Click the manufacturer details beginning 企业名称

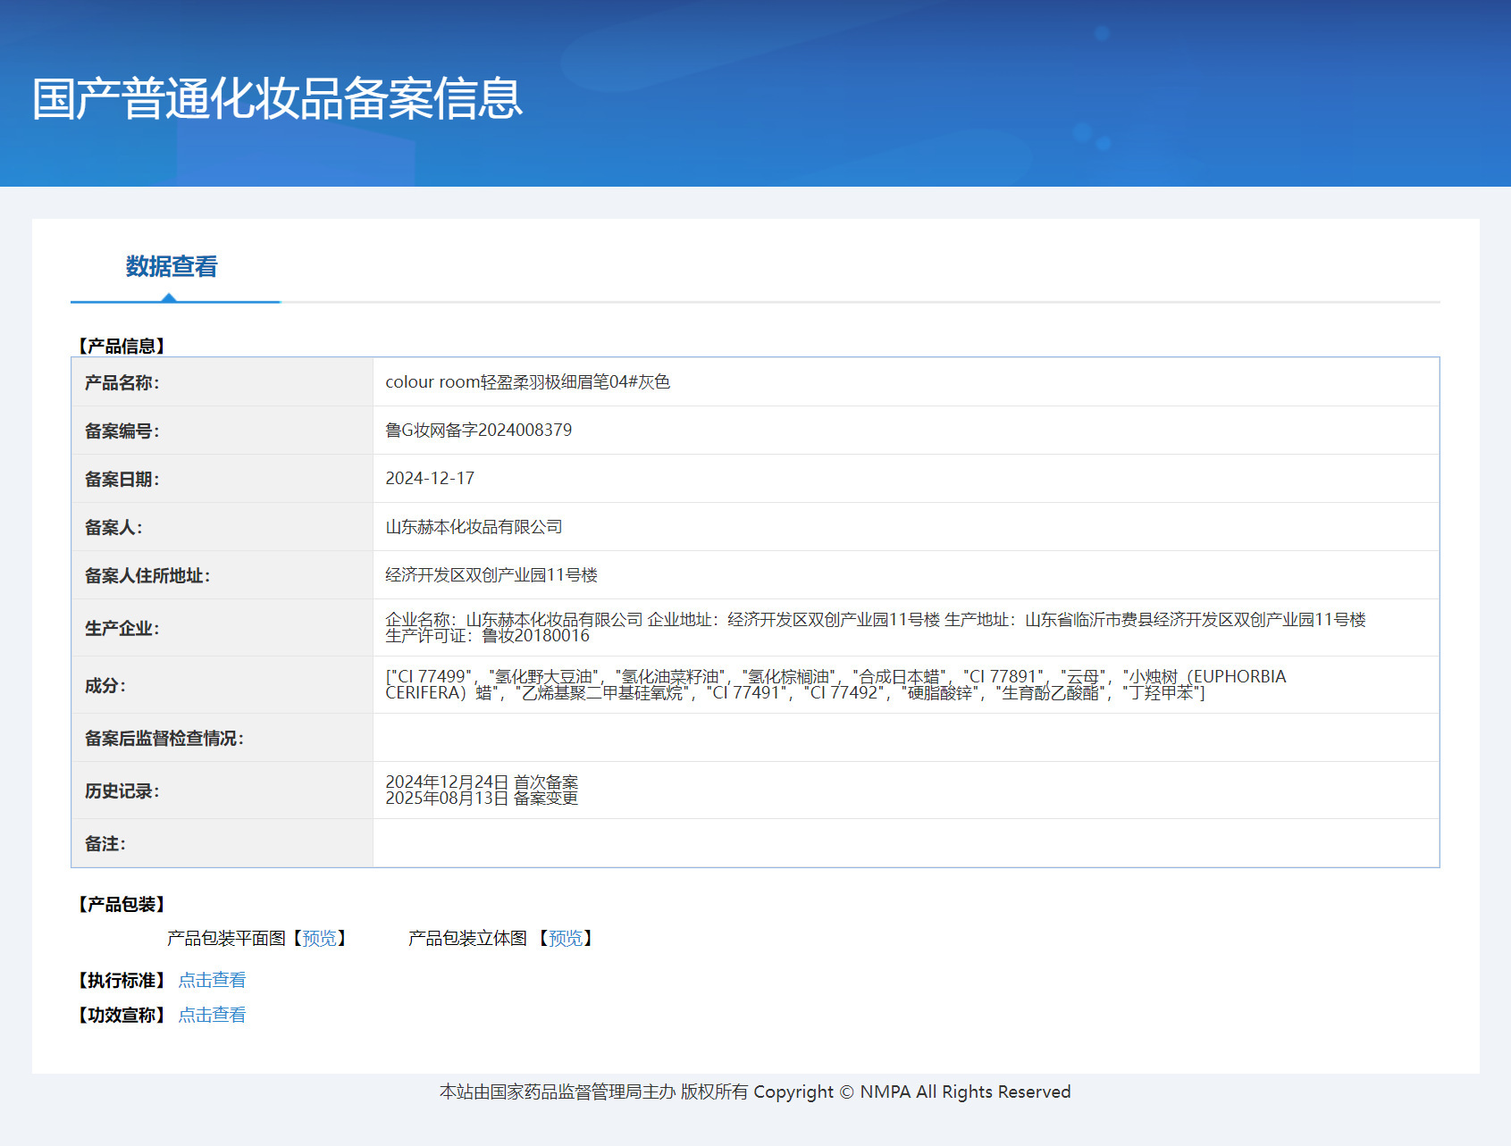tap(876, 627)
